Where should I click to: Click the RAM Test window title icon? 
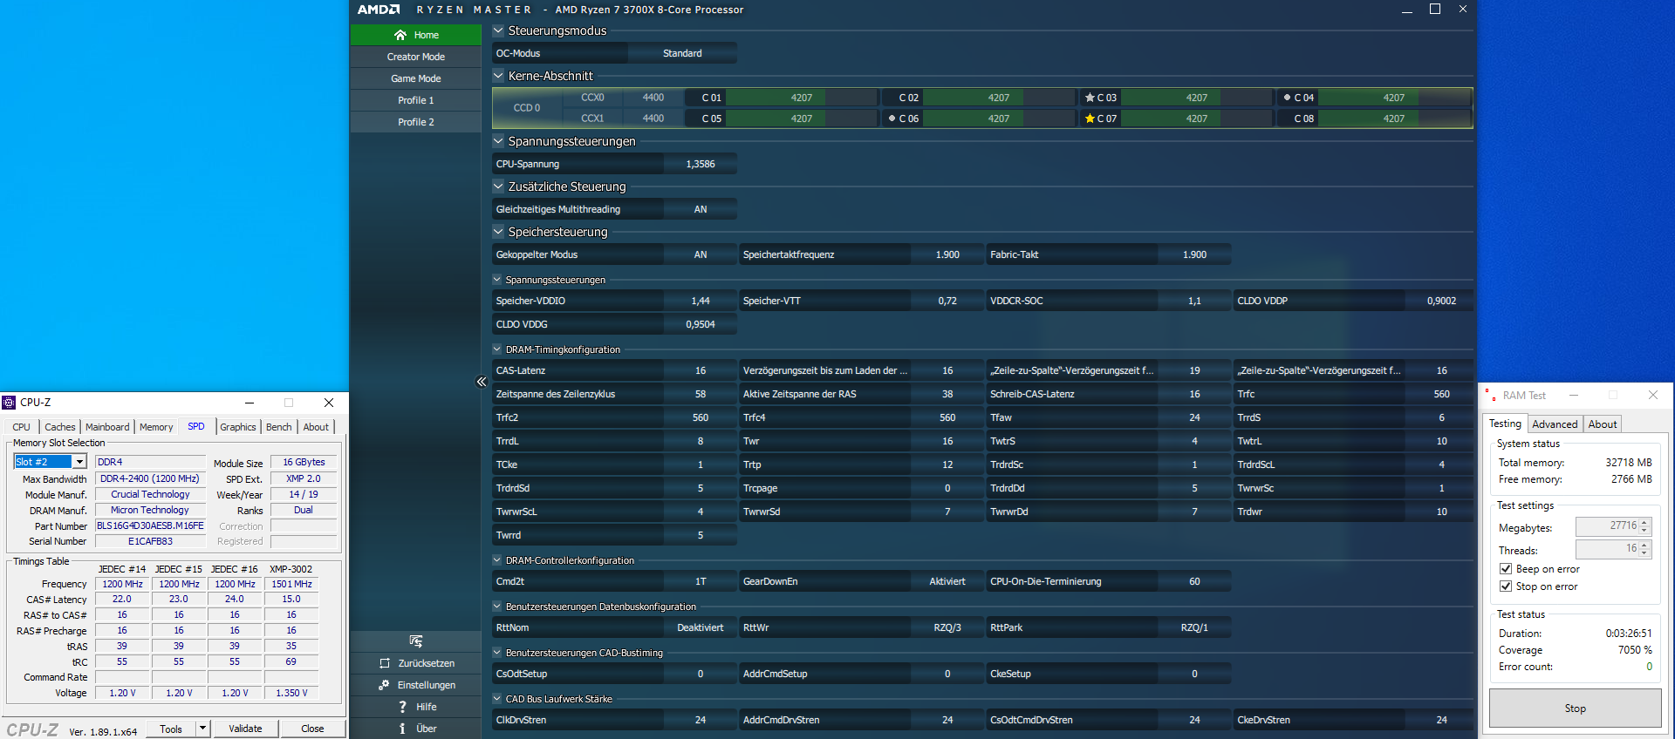tap(1489, 395)
